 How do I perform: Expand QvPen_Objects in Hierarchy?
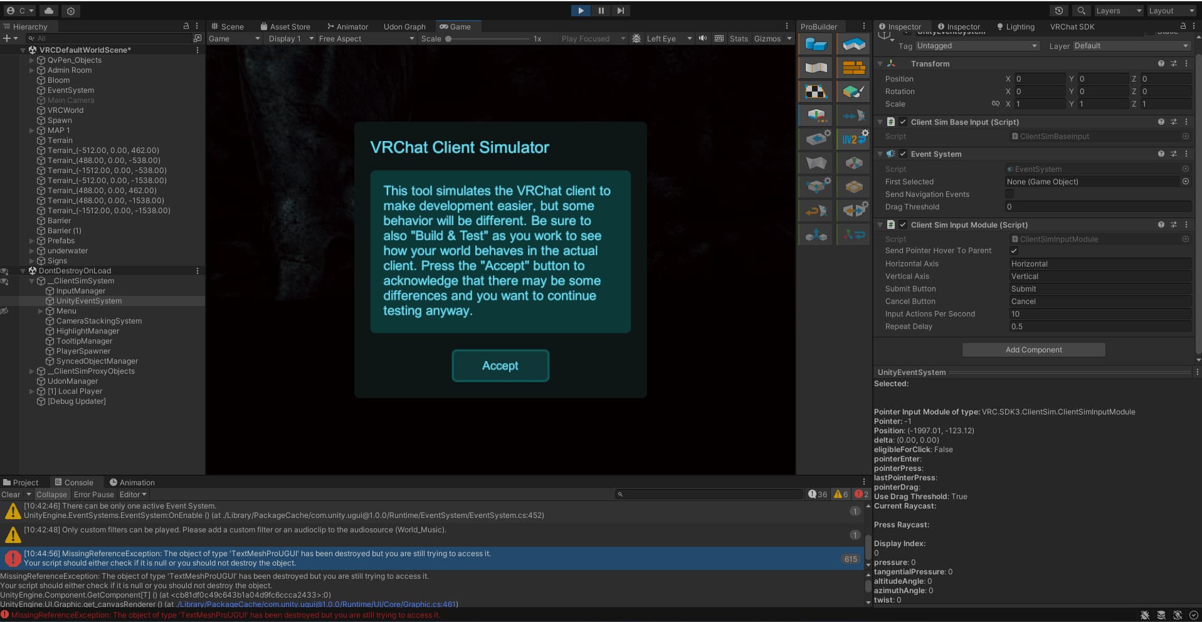click(32, 60)
